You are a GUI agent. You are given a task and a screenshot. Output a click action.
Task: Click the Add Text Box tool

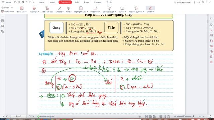click(x=47, y=10)
